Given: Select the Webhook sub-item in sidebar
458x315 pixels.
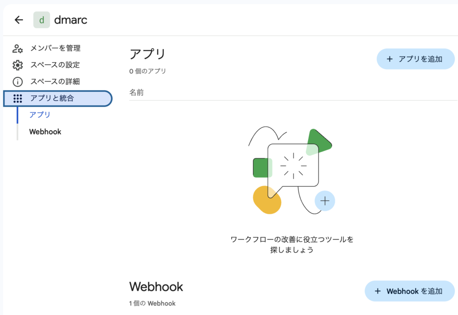Looking at the screenshot, I should 45,132.
